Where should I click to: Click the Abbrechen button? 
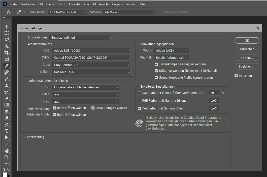coord(247,49)
